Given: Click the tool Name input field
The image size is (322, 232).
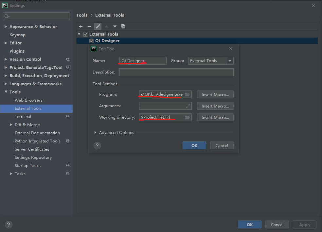Looking at the screenshot, I should click(x=143, y=61).
